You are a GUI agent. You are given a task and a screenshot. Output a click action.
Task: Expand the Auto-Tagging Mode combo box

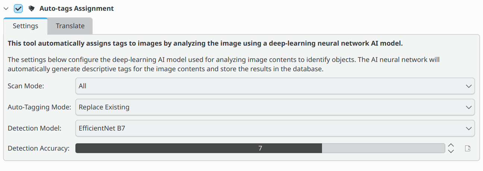tap(275, 107)
